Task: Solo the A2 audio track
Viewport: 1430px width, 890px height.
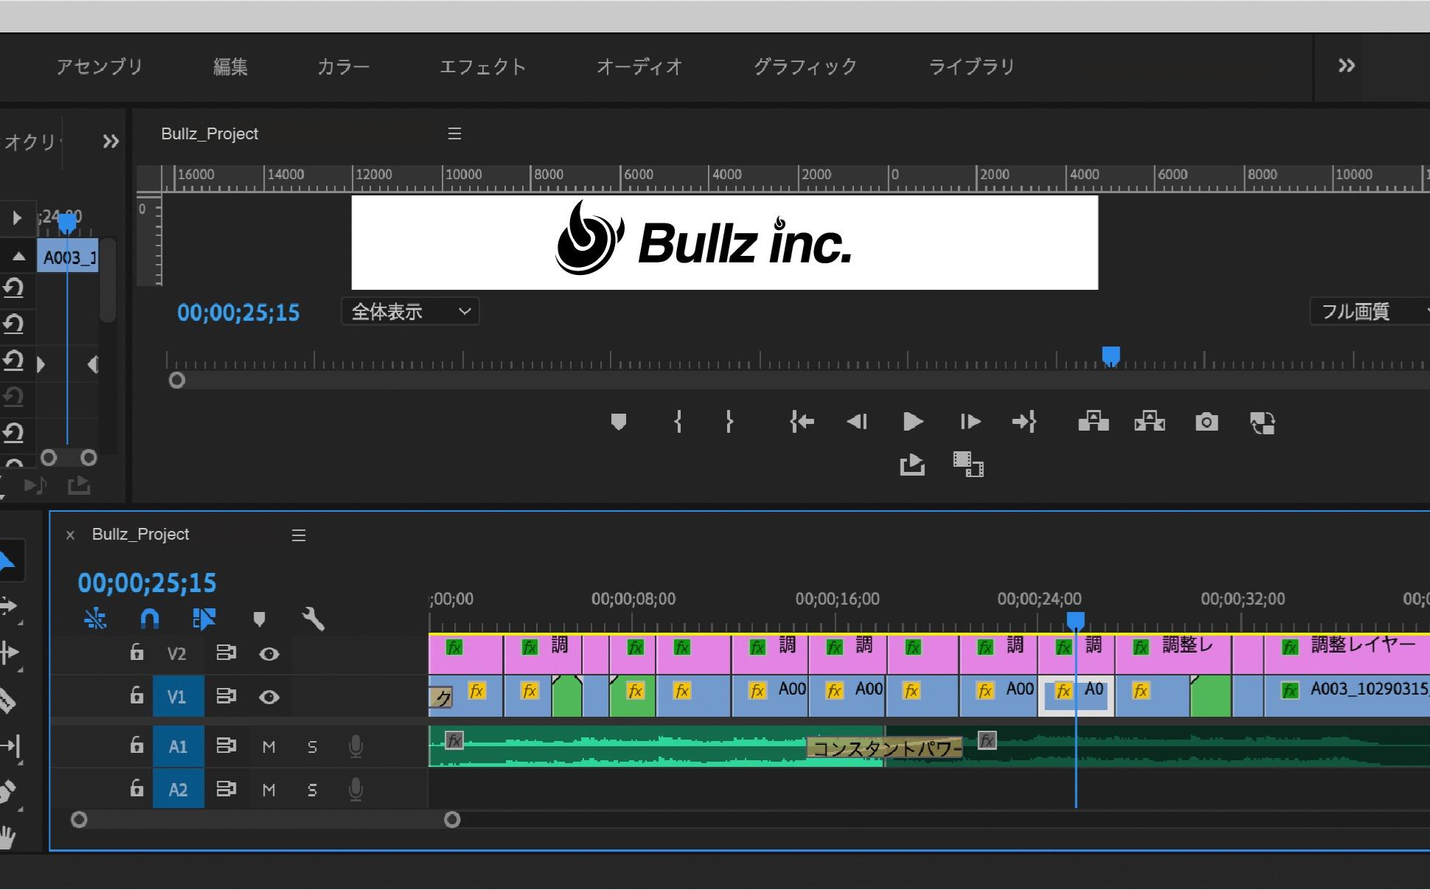Action: click(312, 790)
